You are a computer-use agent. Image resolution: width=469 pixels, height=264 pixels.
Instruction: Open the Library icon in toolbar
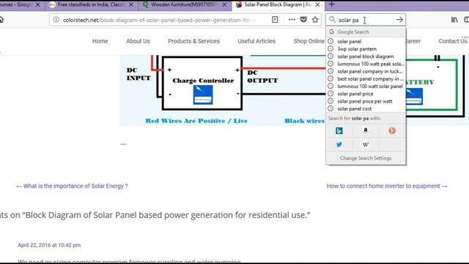(454, 20)
